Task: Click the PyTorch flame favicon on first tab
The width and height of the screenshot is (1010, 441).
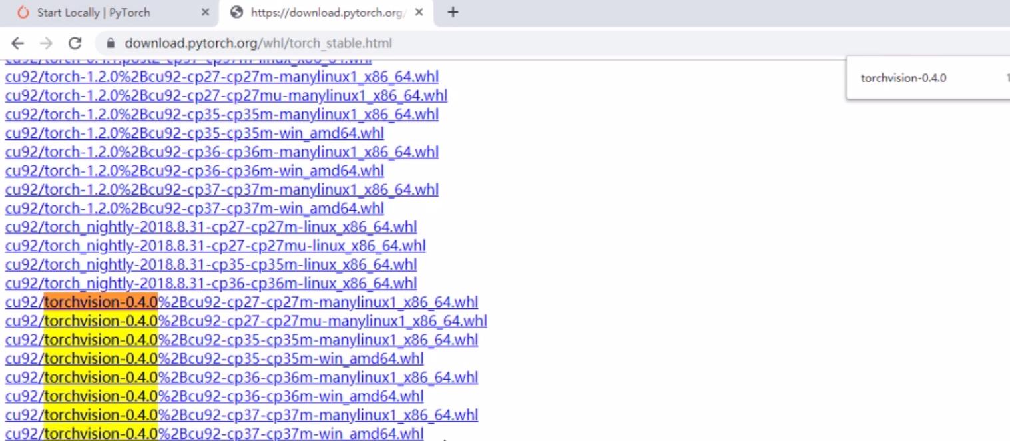Action: pos(23,12)
